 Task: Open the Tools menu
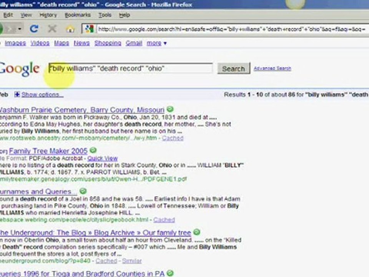coord(105,15)
